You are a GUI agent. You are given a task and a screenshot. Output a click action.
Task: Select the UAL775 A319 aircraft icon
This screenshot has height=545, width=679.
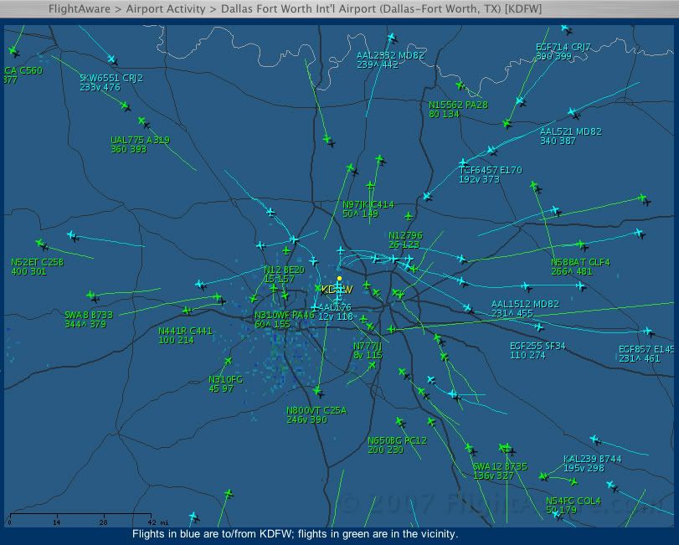pyautogui.click(x=141, y=121)
